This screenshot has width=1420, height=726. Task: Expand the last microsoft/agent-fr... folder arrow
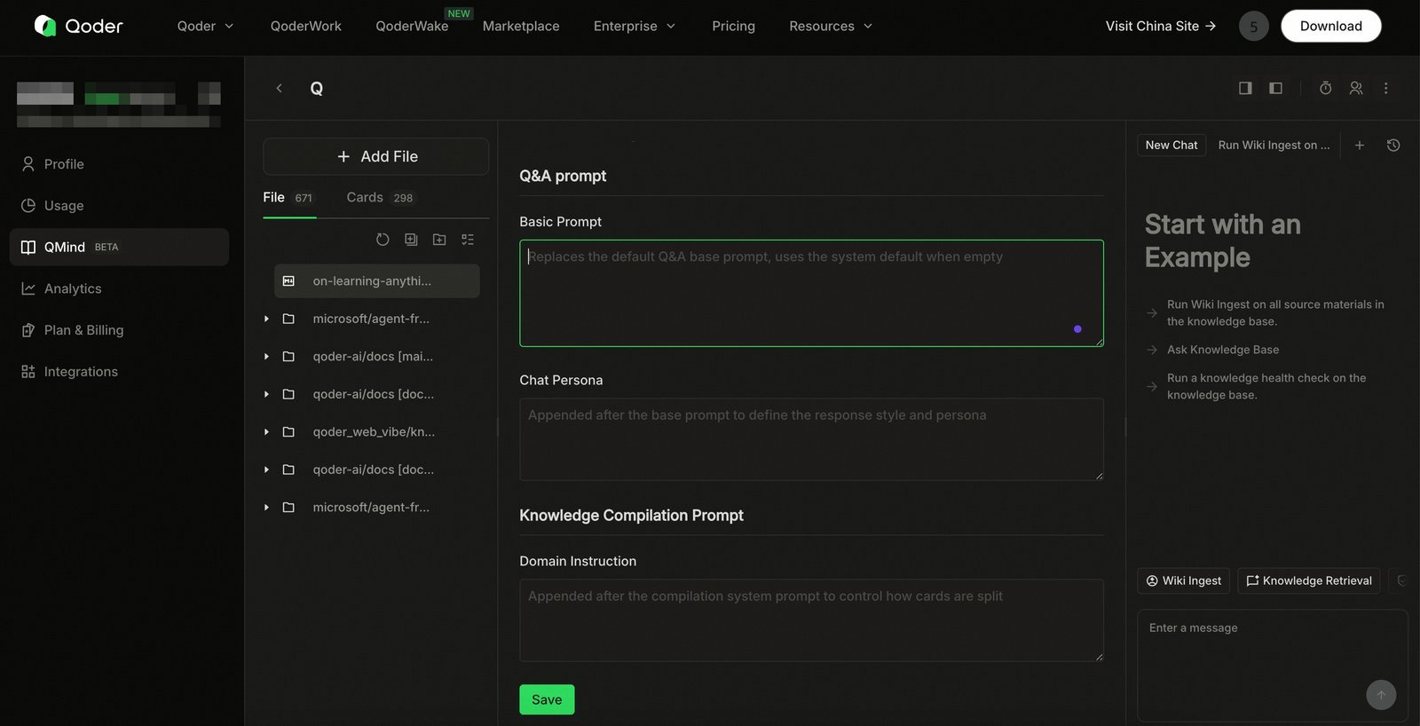[266, 507]
